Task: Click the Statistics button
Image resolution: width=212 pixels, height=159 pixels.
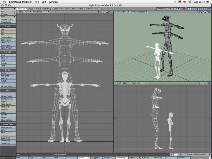Action: point(159,158)
